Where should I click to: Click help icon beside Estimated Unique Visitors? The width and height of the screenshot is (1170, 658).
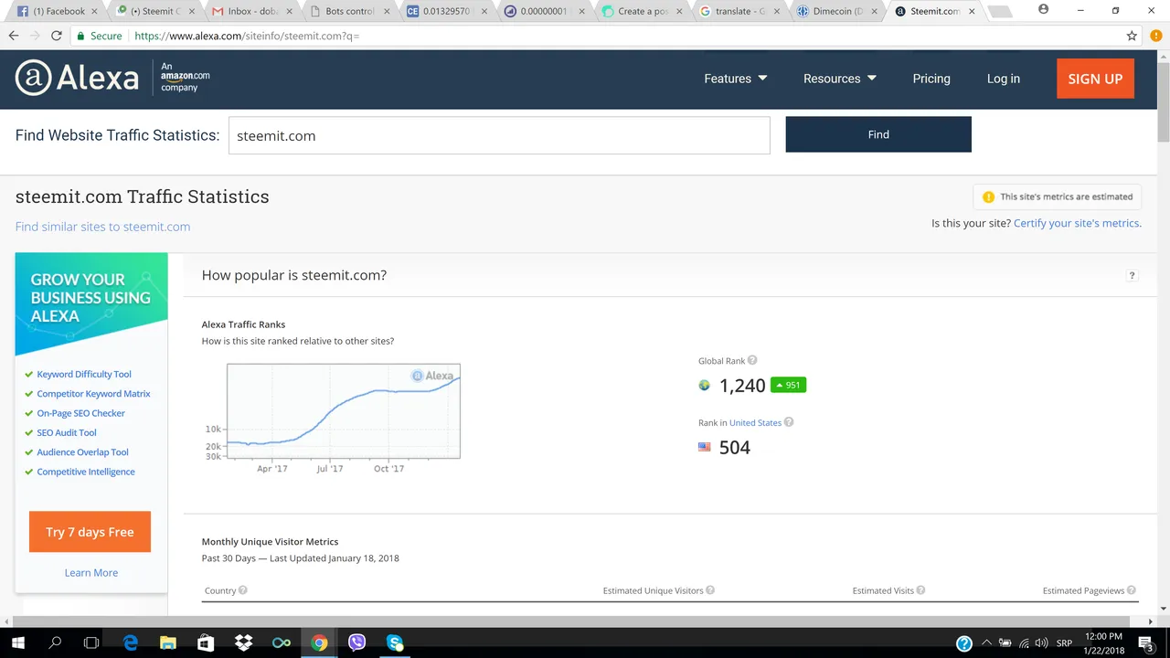click(710, 590)
